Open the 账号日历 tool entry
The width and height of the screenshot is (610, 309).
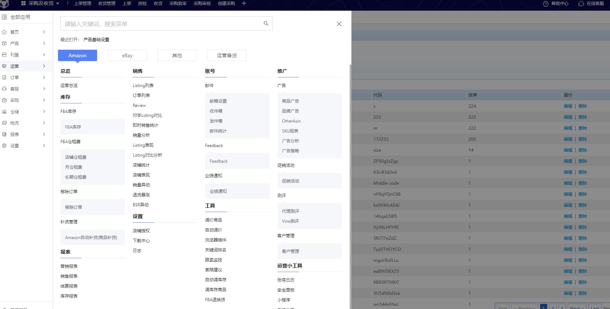(x=286, y=280)
